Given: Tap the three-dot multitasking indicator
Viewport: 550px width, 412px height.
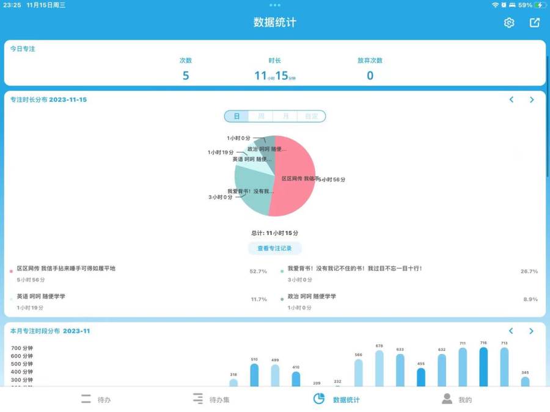Looking at the screenshot, I should pos(275,5).
